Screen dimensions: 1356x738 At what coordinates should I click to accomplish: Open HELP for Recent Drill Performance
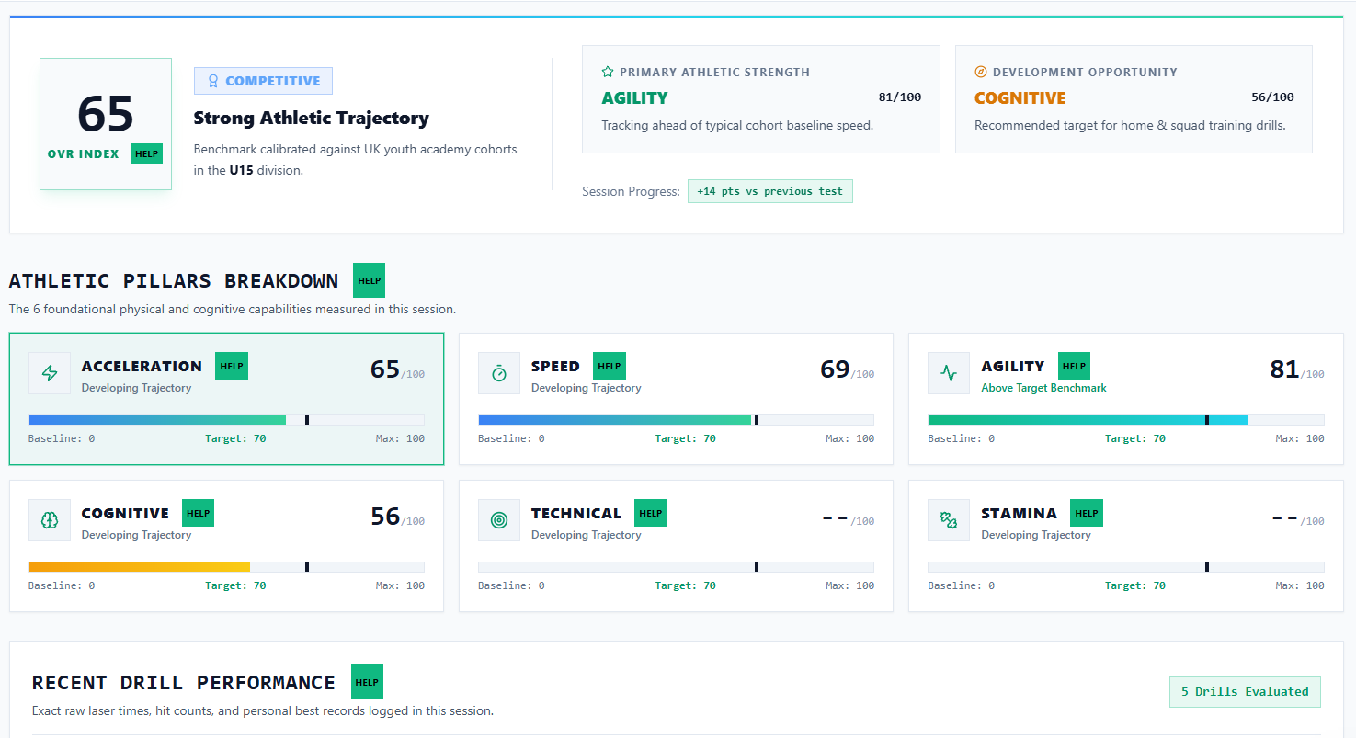coord(367,682)
